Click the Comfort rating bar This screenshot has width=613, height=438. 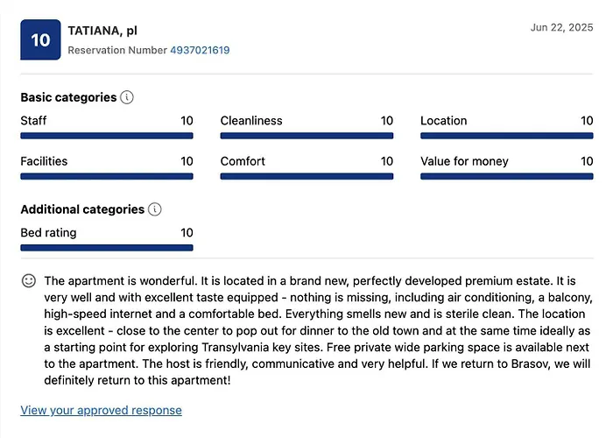pos(306,176)
